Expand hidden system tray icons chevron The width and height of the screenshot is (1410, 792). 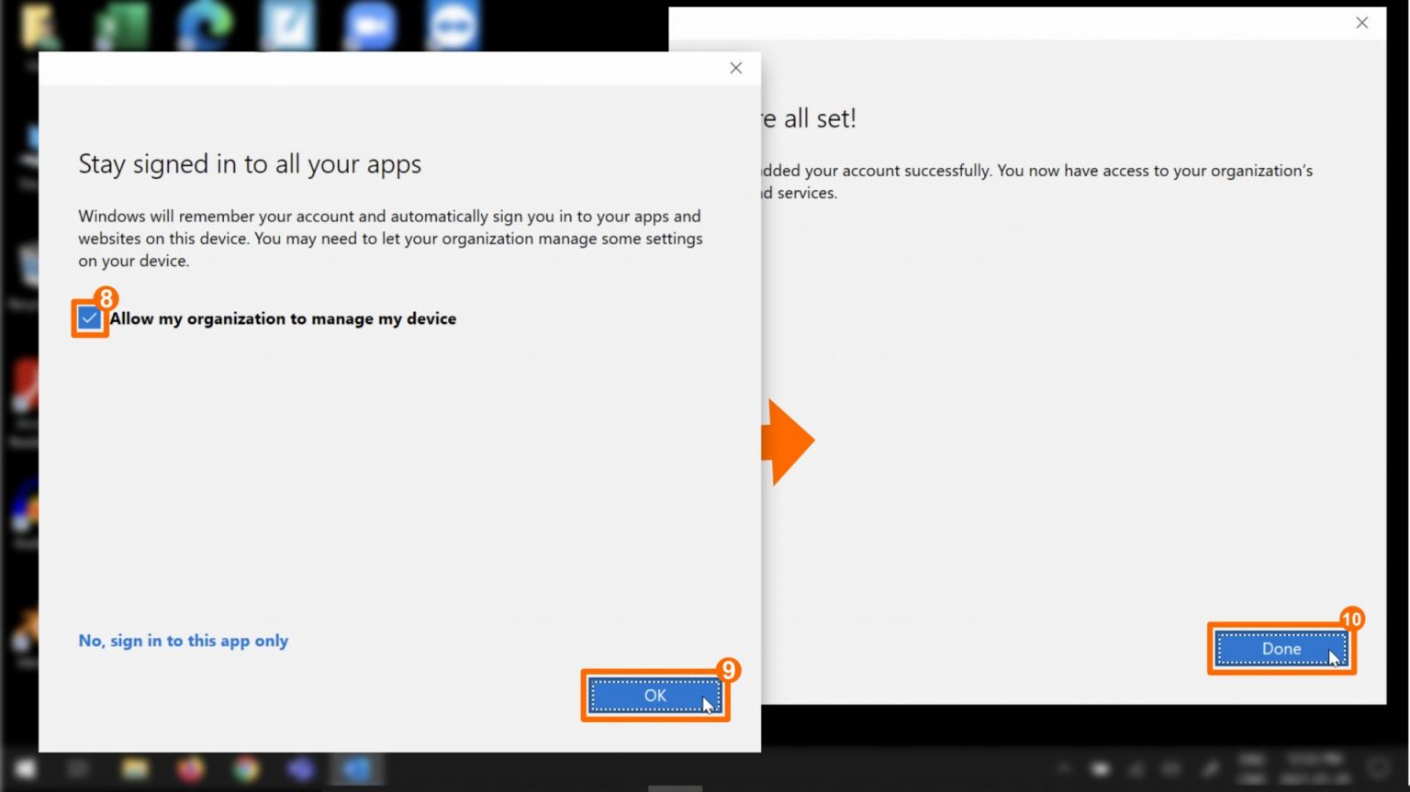(1065, 768)
